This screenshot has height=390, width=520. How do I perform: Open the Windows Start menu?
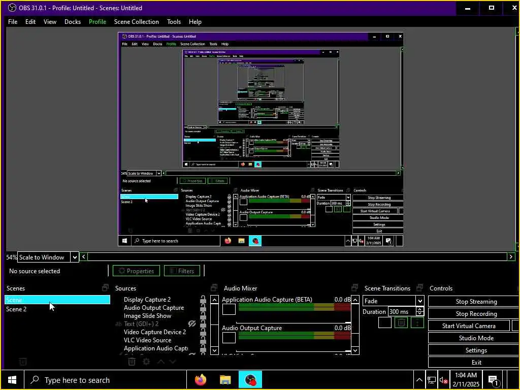tap(12, 380)
